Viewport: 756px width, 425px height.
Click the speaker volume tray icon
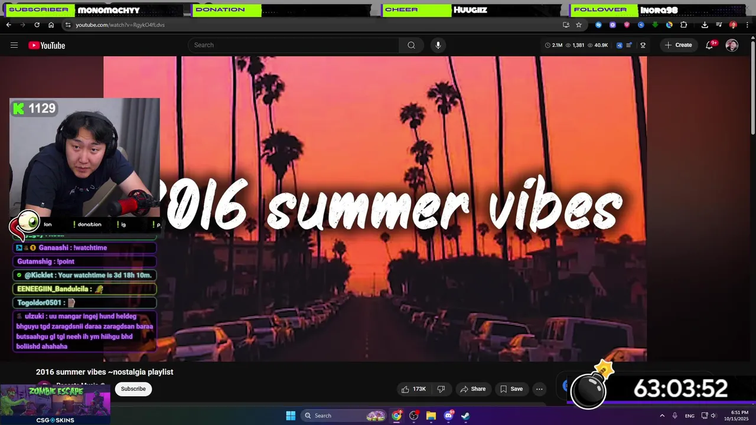click(x=713, y=416)
